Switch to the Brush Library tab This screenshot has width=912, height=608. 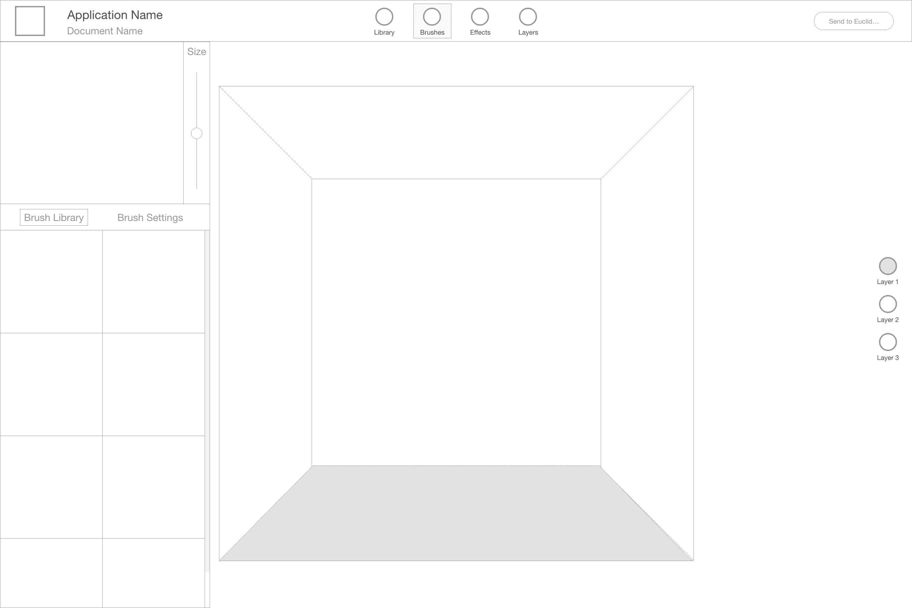(54, 218)
